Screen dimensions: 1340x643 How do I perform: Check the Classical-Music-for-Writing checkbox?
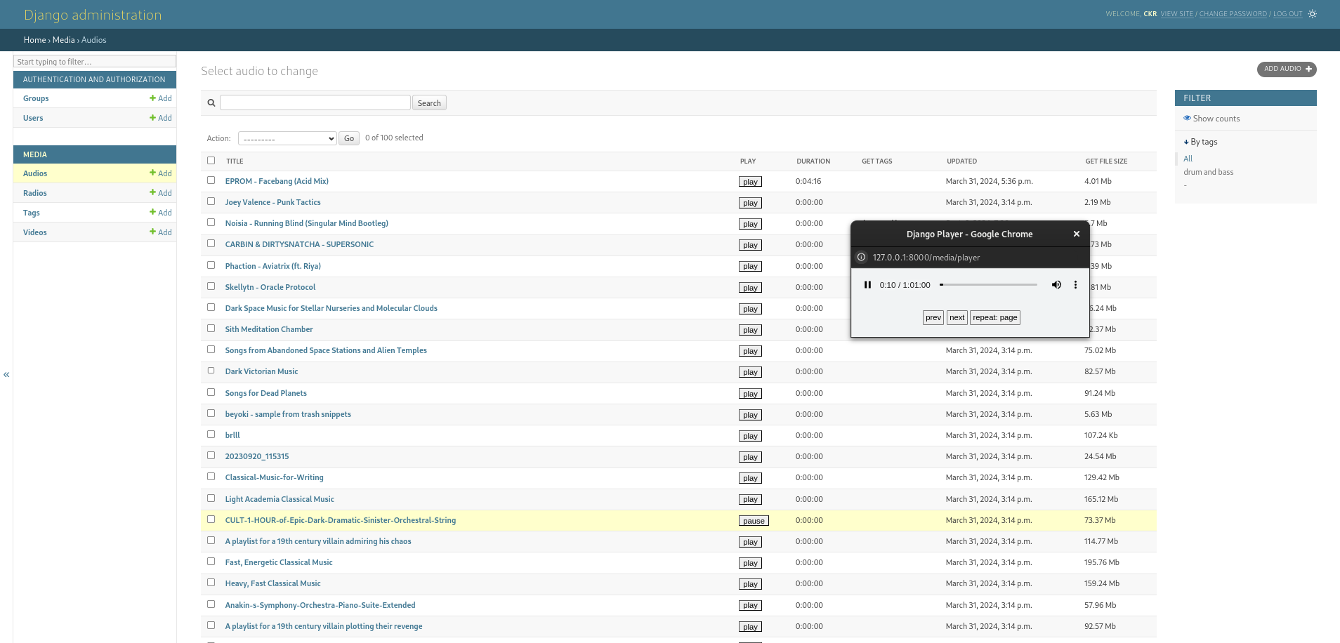pos(211,477)
